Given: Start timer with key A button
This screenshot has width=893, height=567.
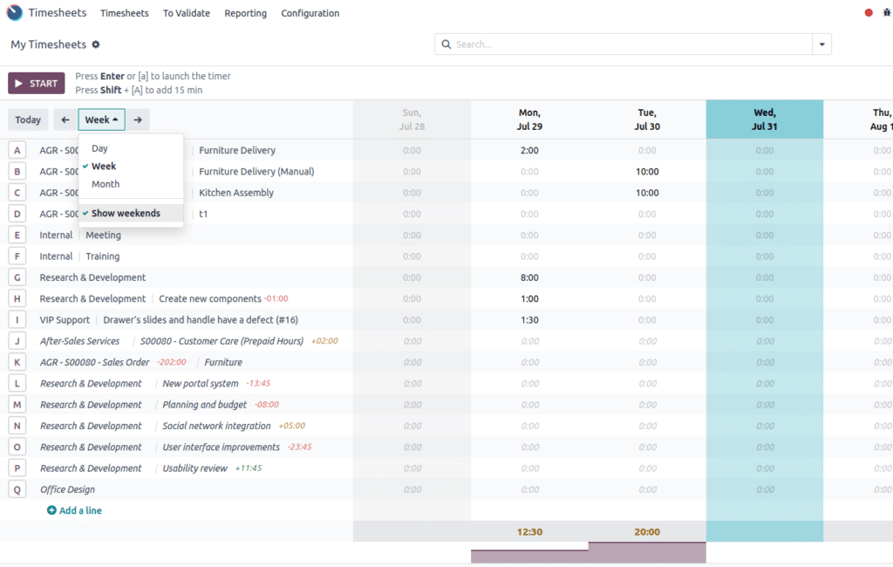Looking at the screenshot, I should coord(17,150).
